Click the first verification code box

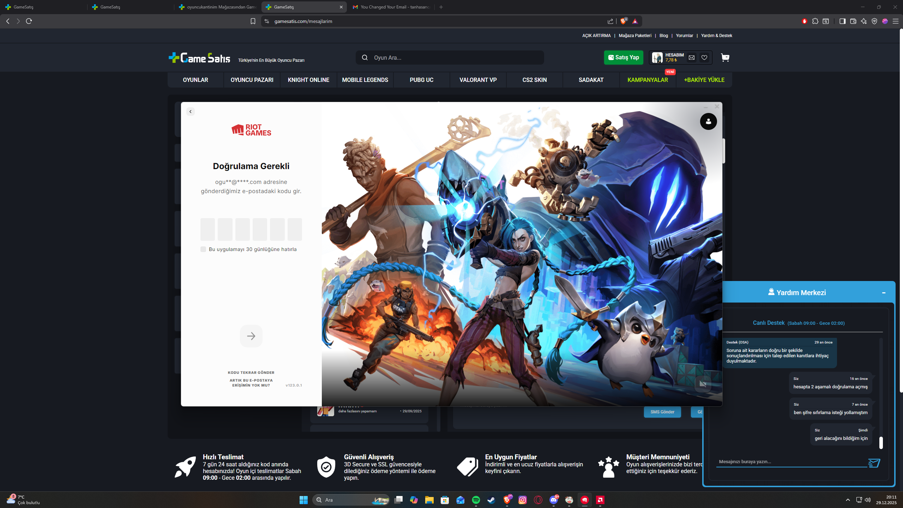[x=207, y=229]
